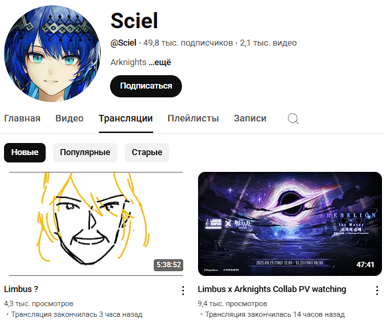The width and height of the screenshot is (384, 333).
Task: Select the Популярные filter chip
Action: tap(85, 152)
